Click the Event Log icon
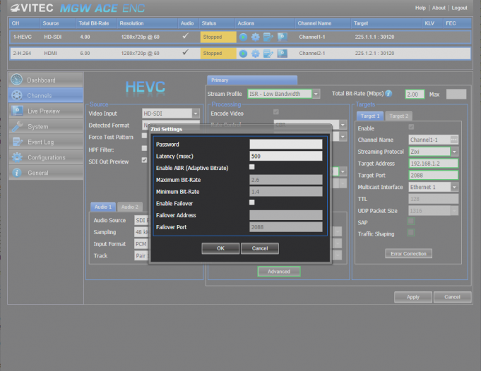 (x=17, y=142)
